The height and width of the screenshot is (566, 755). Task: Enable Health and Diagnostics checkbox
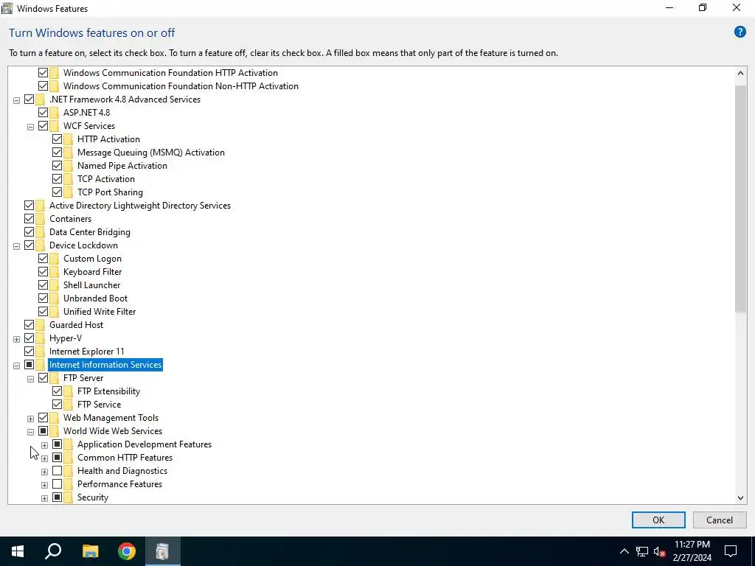tap(57, 471)
